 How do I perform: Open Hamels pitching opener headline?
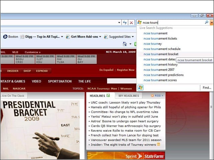pos(126,107)
